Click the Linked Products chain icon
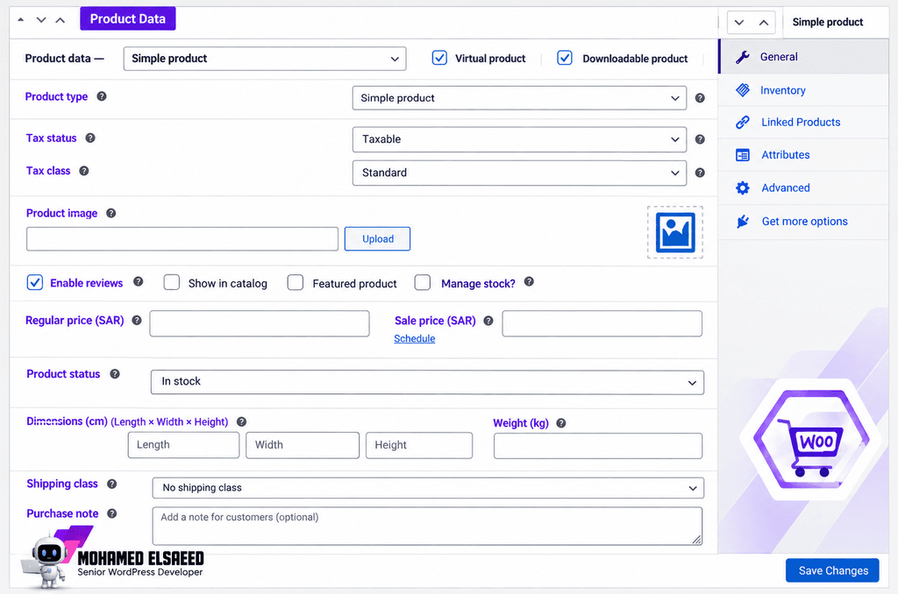The height and width of the screenshot is (594, 898). click(x=743, y=122)
